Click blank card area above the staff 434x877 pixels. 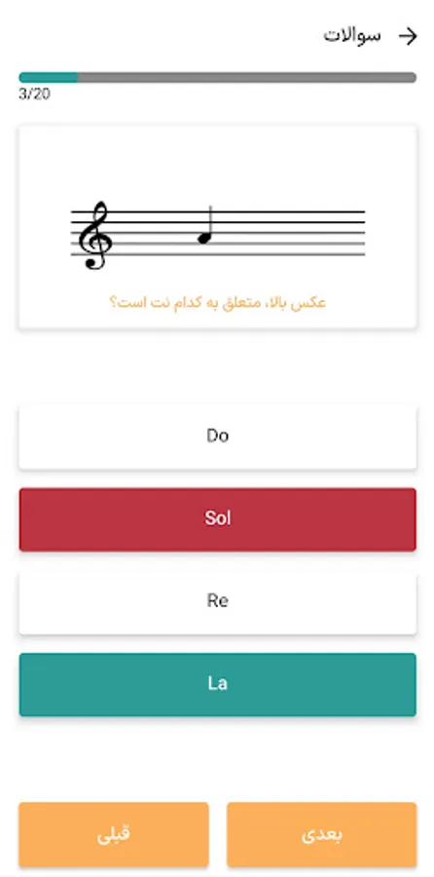(217, 162)
